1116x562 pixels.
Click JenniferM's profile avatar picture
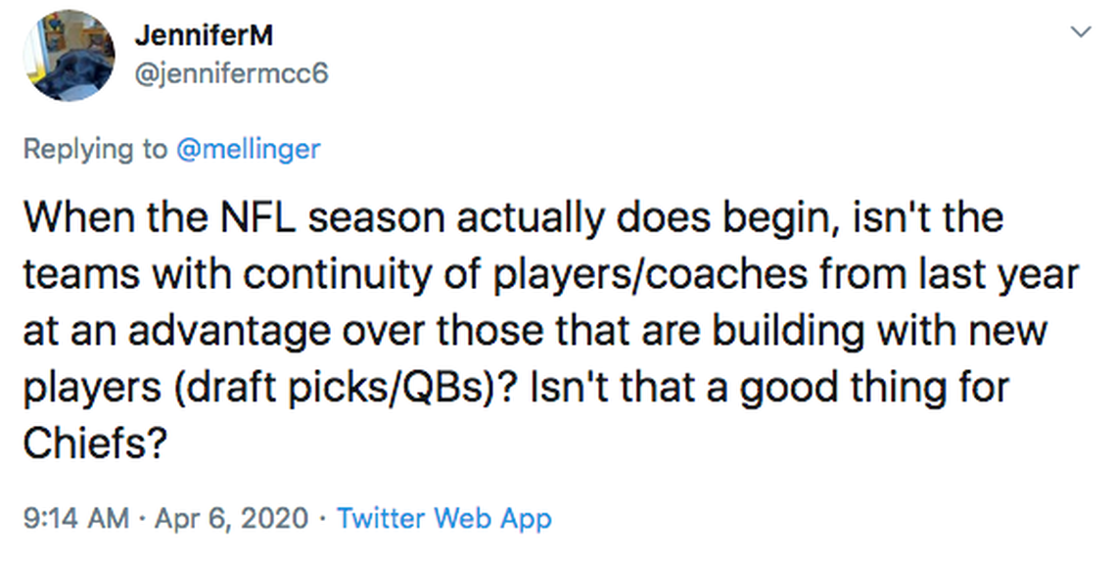click(x=69, y=56)
